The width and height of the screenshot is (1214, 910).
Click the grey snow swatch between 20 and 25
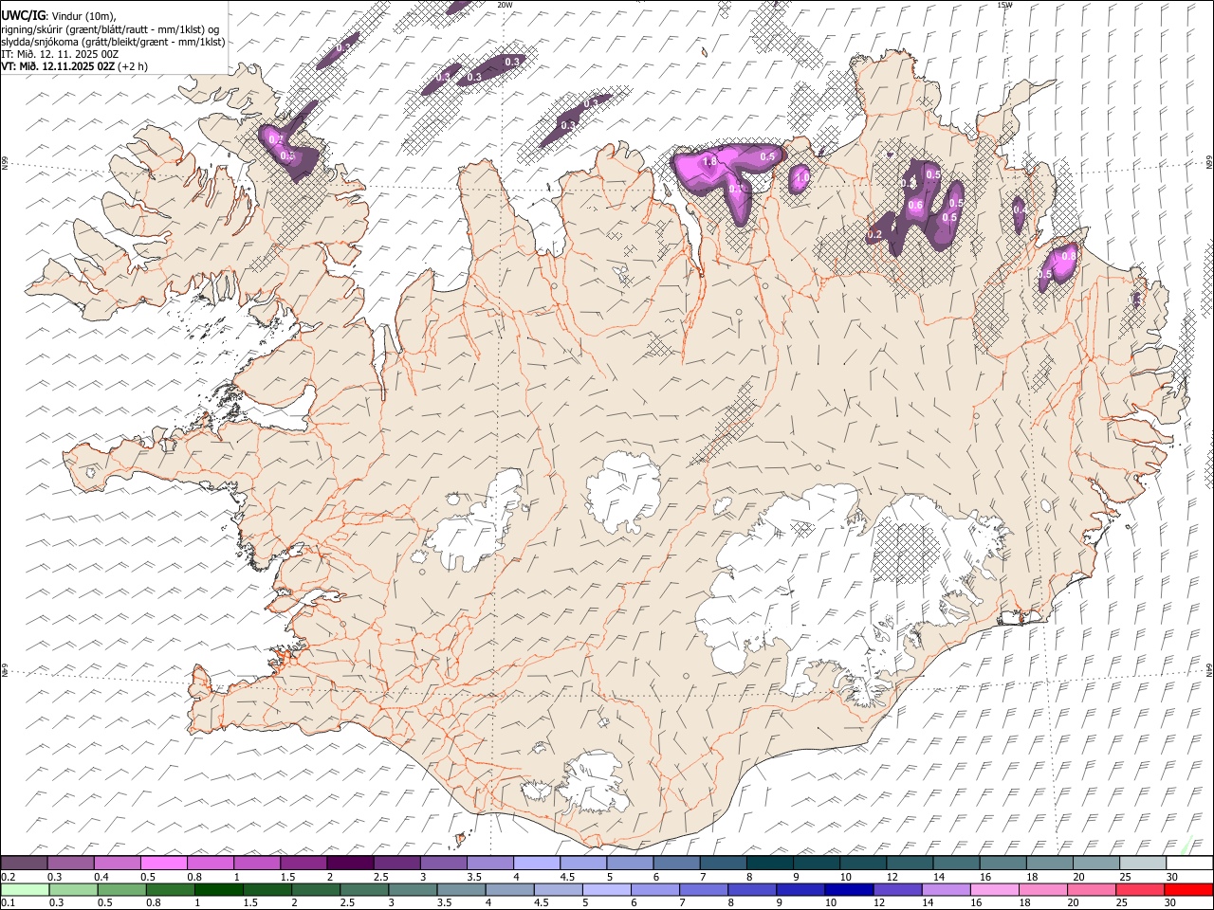pyautogui.click(x=1094, y=863)
